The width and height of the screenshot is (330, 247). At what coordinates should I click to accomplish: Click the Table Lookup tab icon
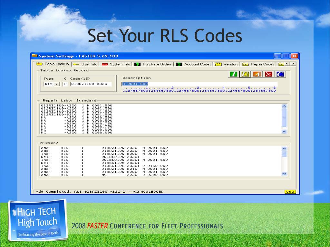tap(39, 64)
